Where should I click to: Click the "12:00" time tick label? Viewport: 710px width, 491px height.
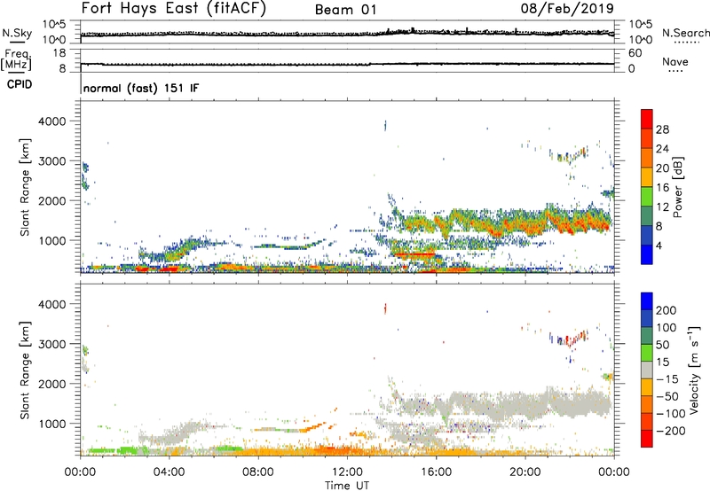pyautogui.click(x=347, y=472)
